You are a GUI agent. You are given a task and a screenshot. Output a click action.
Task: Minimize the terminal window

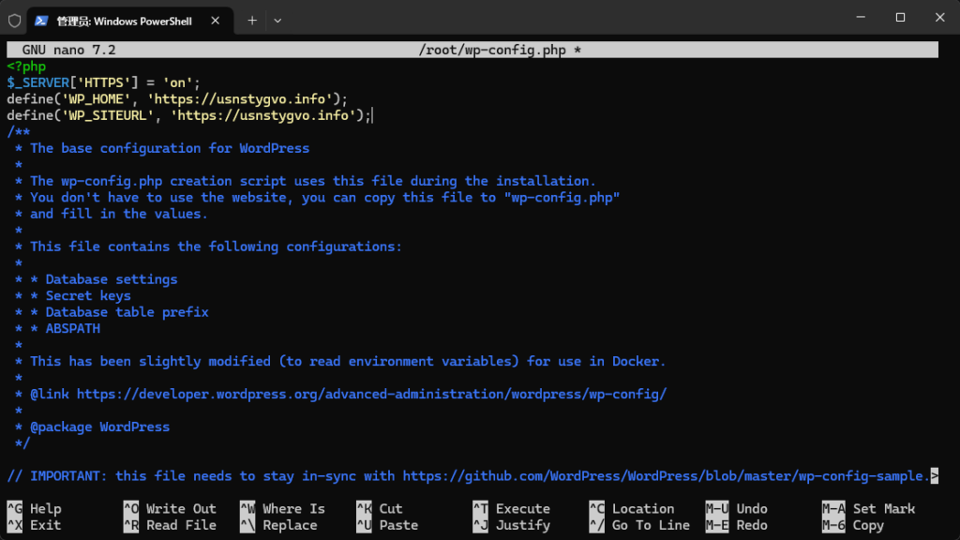point(858,17)
